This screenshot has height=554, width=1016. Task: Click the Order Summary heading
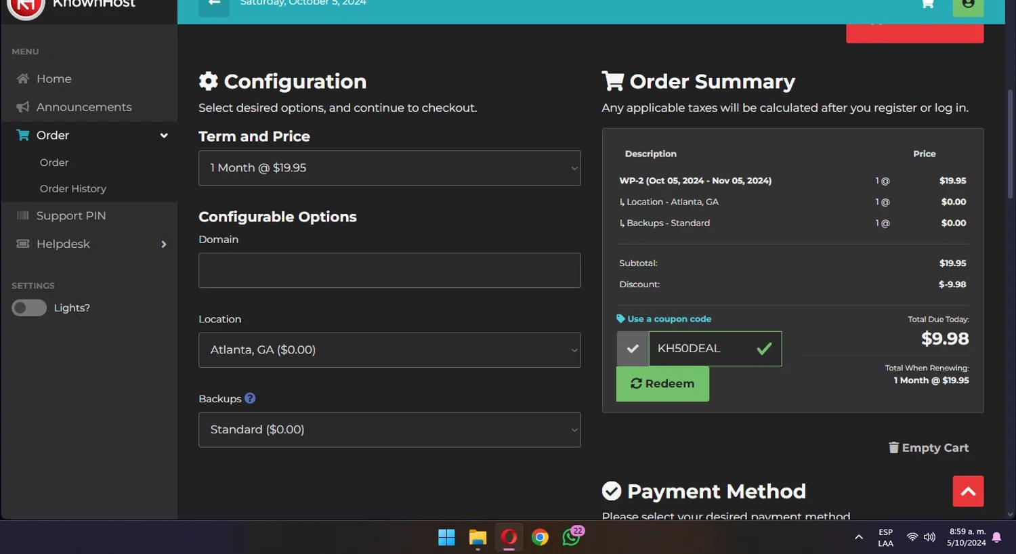(698, 81)
